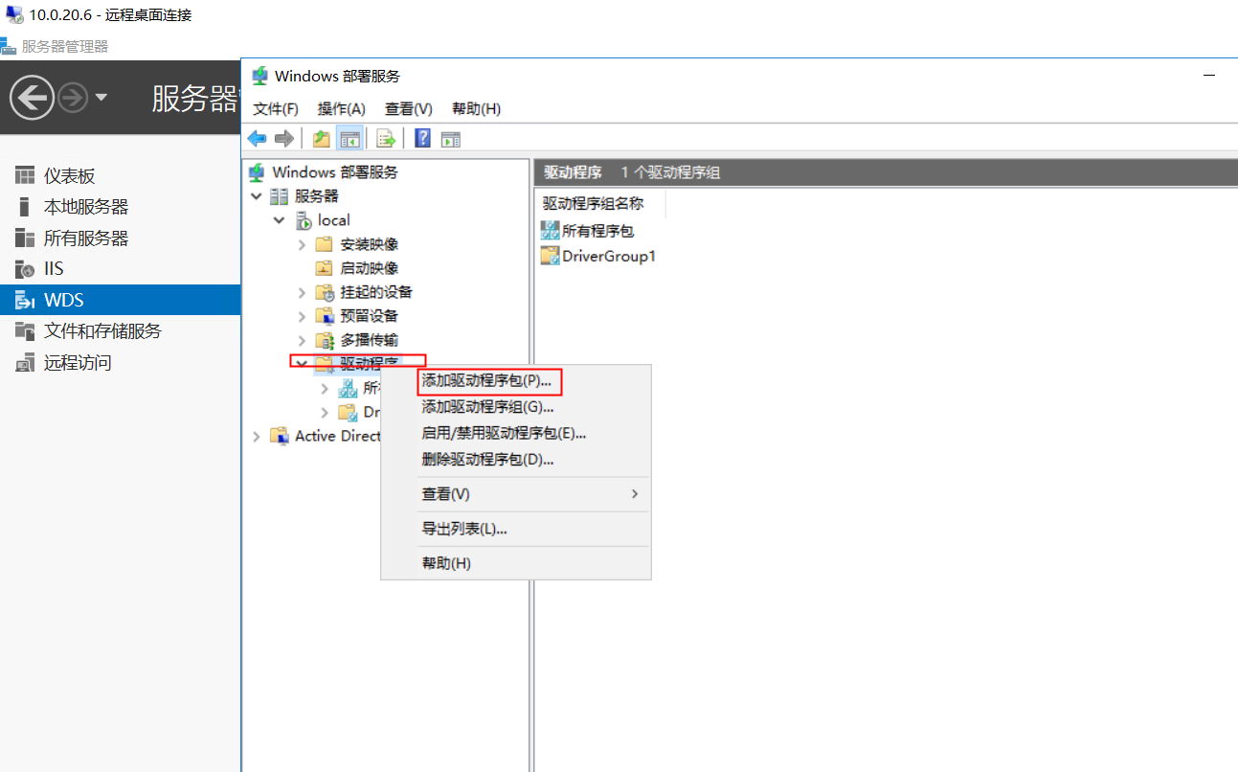Select 所有程序包 text in right pane
The width and height of the screenshot is (1238, 772).
point(598,231)
